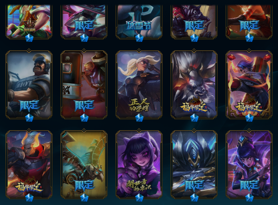Open the blonde sunglasses 正义的荣耀 skin card
Viewport: 278px width, 205px height.
click(x=139, y=84)
